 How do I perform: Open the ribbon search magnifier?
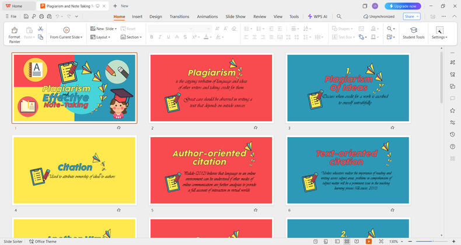click(339, 16)
